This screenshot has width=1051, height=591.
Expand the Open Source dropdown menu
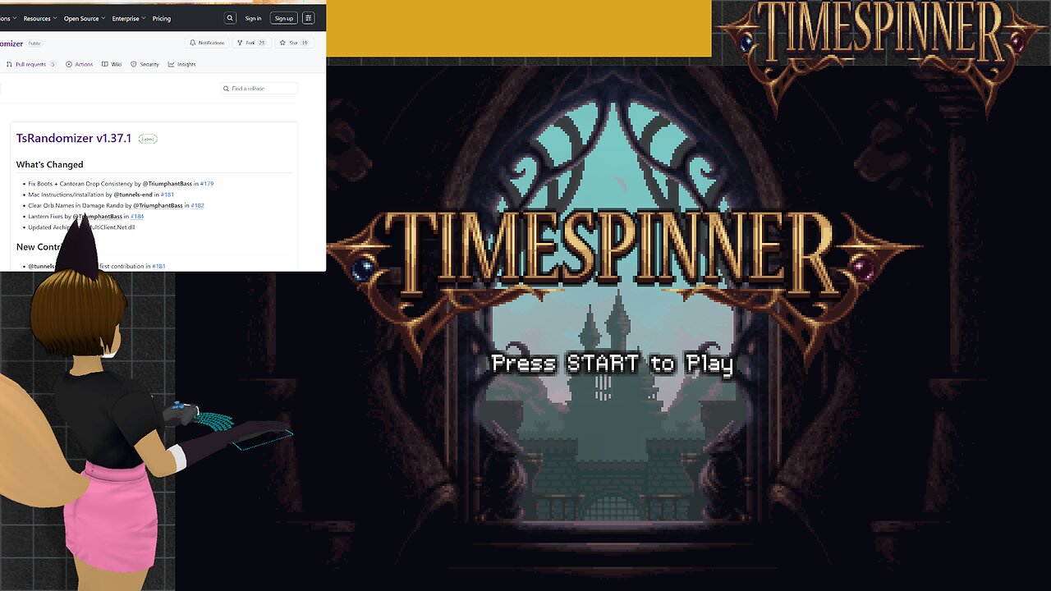pyautogui.click(x=84, y=18)
